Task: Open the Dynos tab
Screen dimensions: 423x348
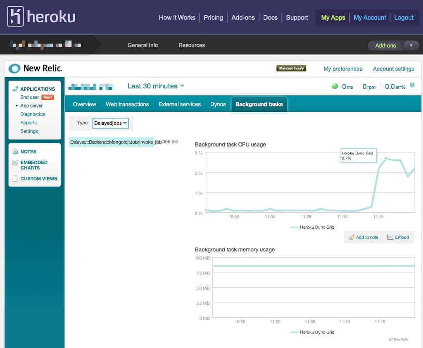Action: [218, 104]
